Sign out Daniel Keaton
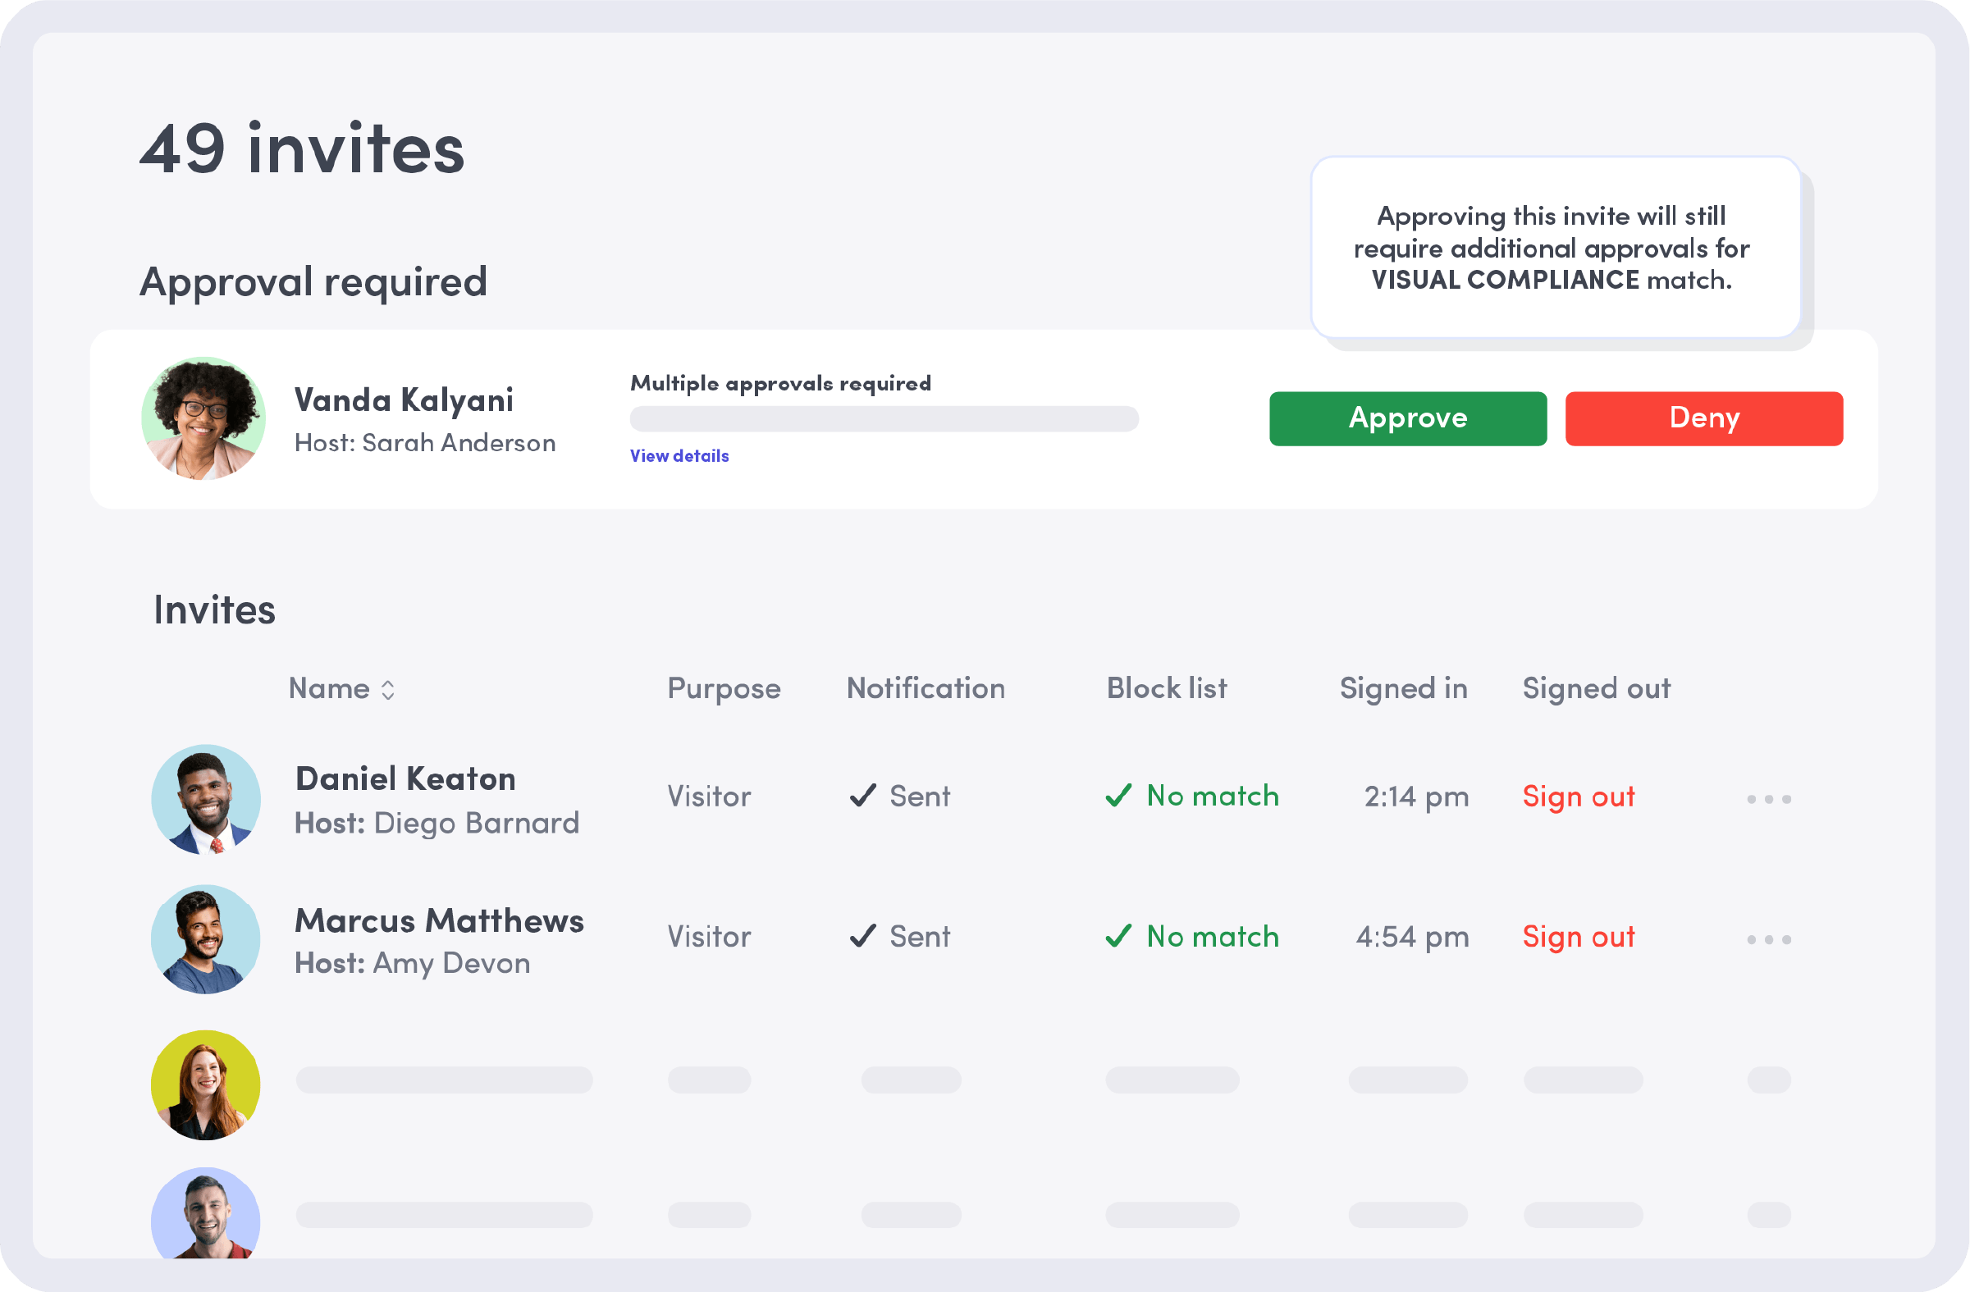 pyautogui.click(x=1579, y=797)
